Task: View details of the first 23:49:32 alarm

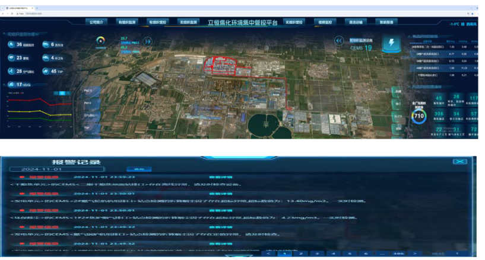Action: point(221,227)
